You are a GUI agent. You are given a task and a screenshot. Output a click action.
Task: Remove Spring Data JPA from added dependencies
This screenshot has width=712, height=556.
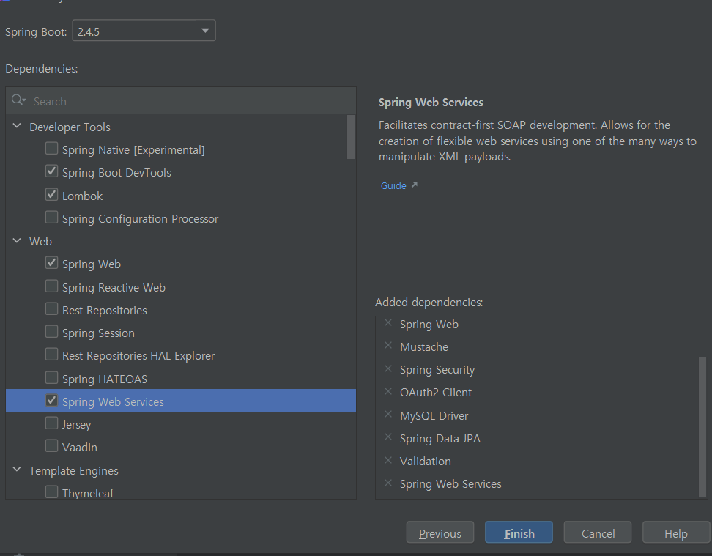388,437
